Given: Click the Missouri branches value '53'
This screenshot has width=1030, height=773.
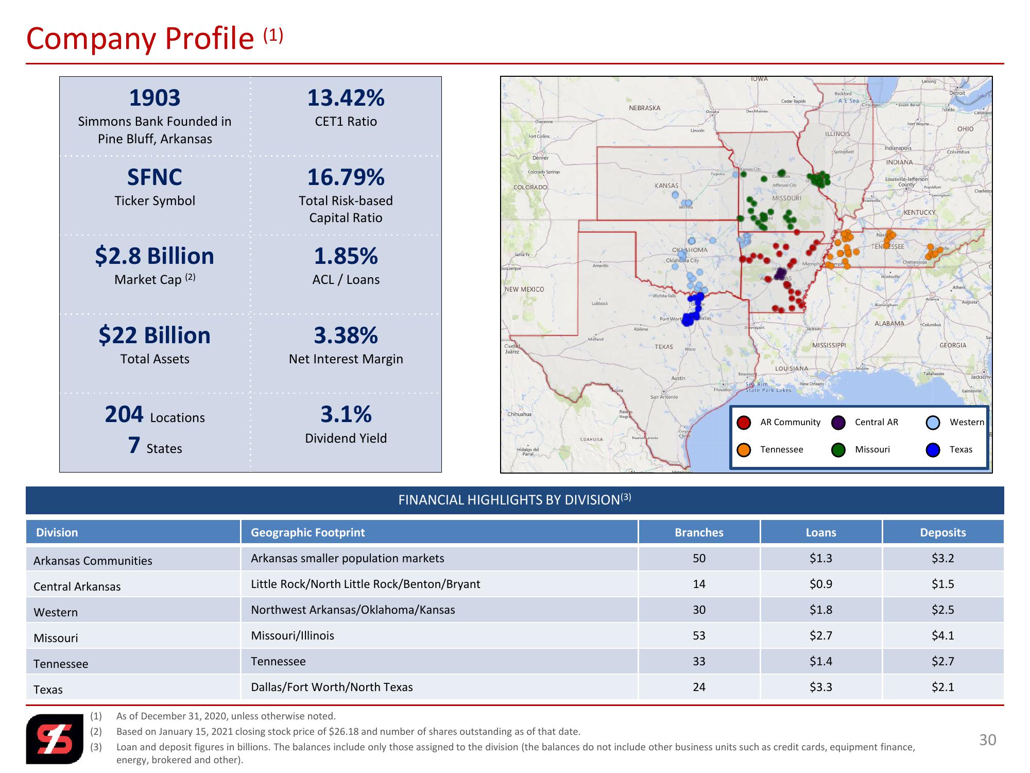Looking at the screenshot, I should pos(699,636).
